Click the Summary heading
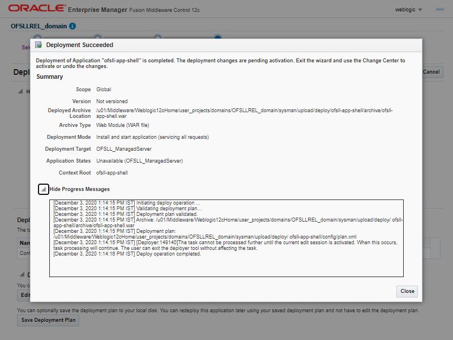 point(50,76)
